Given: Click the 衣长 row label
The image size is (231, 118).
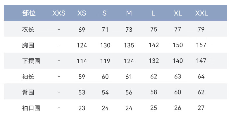Looking at the screenshot, I should pos(28,29).
